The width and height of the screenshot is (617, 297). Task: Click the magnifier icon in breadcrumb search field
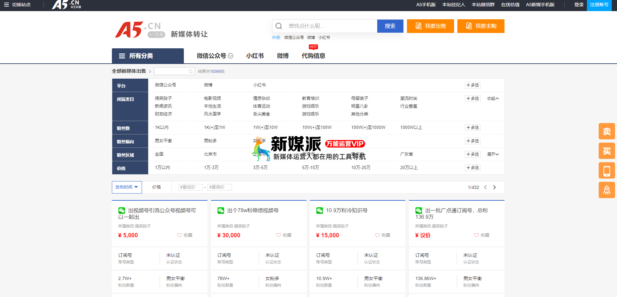[191, 71]
